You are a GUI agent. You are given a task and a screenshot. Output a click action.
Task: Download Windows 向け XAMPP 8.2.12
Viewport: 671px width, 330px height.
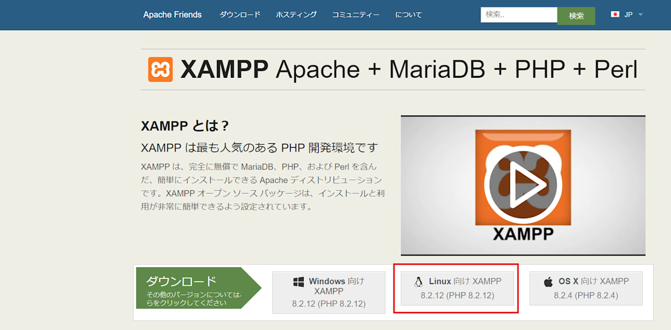pyautogui.click(x=329, y=293)
